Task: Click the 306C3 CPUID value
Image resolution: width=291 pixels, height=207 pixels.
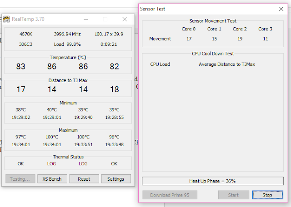Action: click(x=25, y=44)
